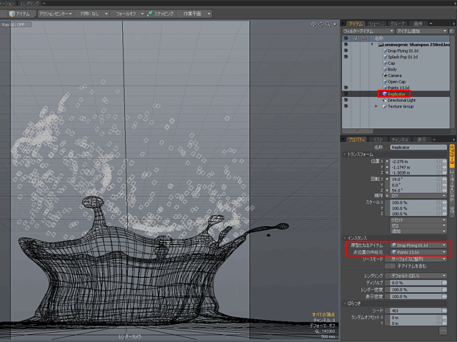This screenshot has width=457, height=342.
Task: Open the リセット reset dropdown button
Action: click(418, 220)
